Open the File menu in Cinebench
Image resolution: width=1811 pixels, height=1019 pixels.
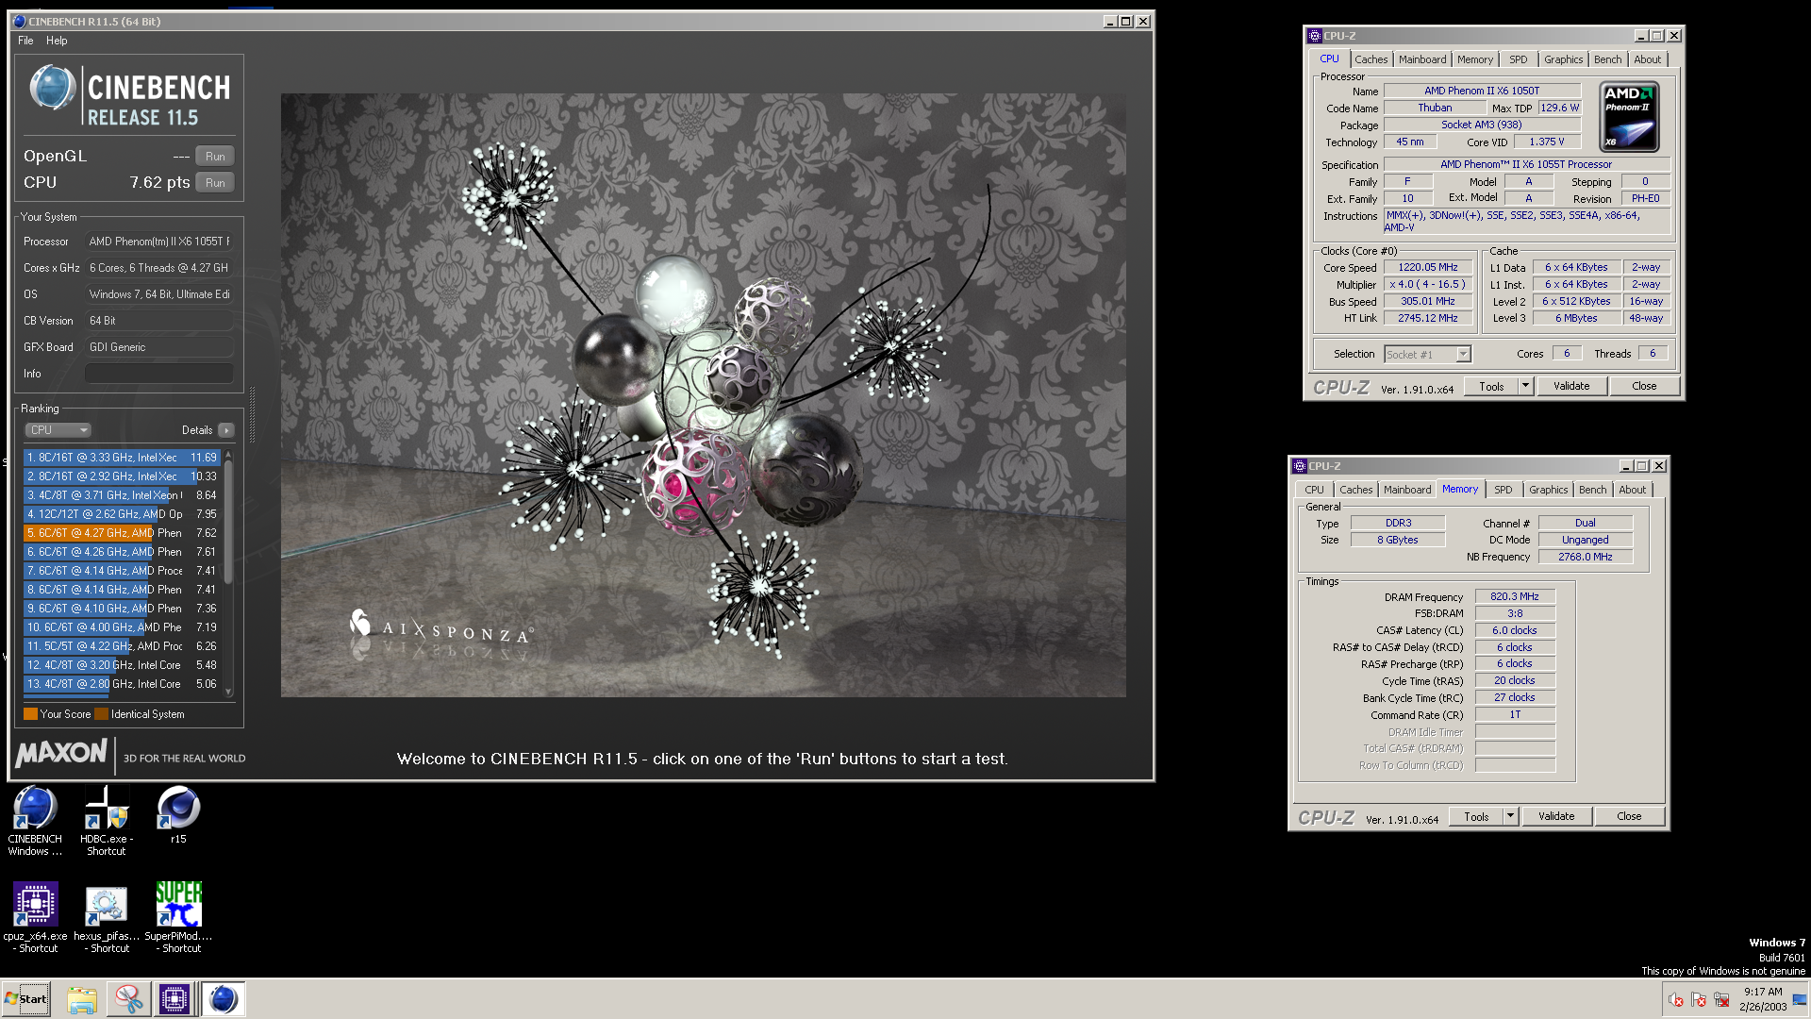[x=25, y=41]
